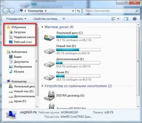The image size is (142, 123).
Task: Click the change view icon
Action: pyautogui.click(x=113, y=19)
